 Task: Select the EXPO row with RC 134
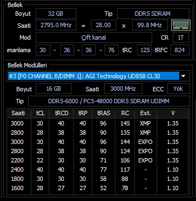[98, 151]
